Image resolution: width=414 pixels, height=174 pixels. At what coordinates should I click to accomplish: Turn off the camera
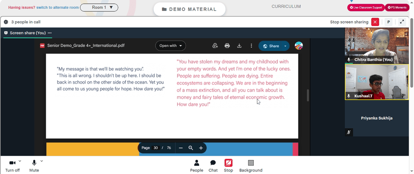(12, 166)
